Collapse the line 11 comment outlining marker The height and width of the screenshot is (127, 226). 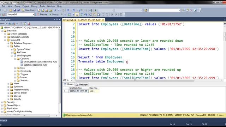[x=77, y=41]
